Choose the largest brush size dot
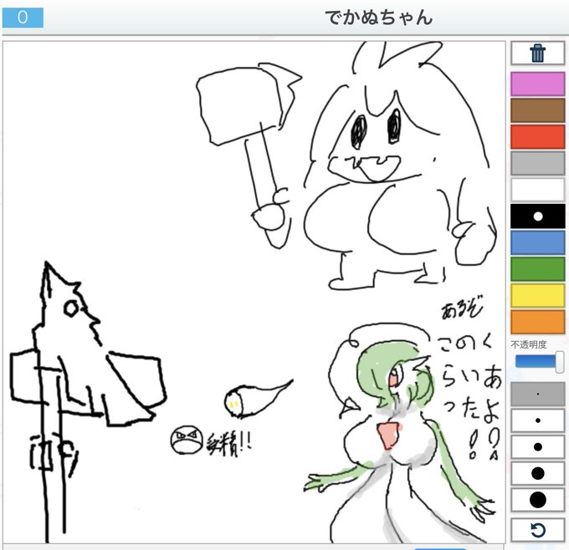This screenshot has width=569, height=550. coord(537,500)
